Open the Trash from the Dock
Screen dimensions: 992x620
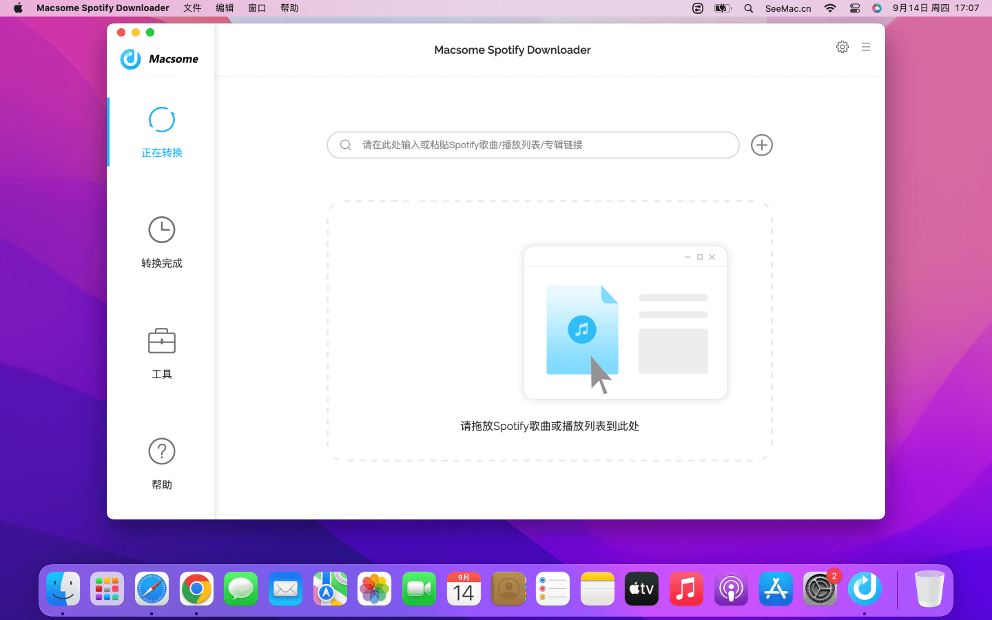(929, 589)
